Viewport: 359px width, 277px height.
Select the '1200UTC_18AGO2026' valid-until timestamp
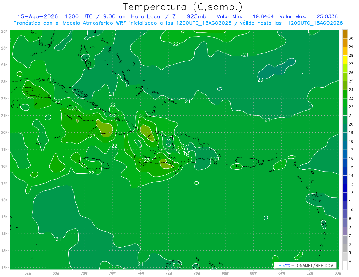(x=315, y=23)
